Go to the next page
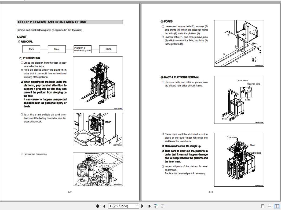281x210 pixels. (x=143, y=206)
